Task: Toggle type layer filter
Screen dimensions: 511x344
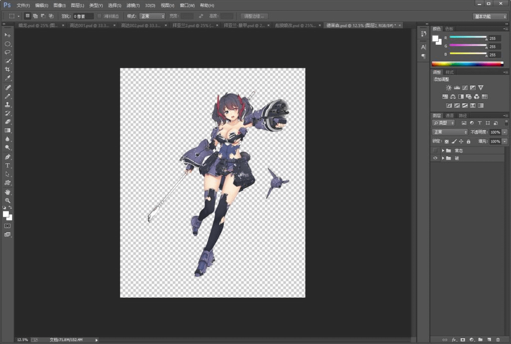Action: coord(480,123)
